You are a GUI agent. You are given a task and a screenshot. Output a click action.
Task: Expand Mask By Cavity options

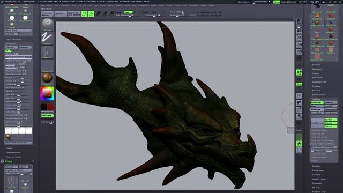click(x=319, y=137)
